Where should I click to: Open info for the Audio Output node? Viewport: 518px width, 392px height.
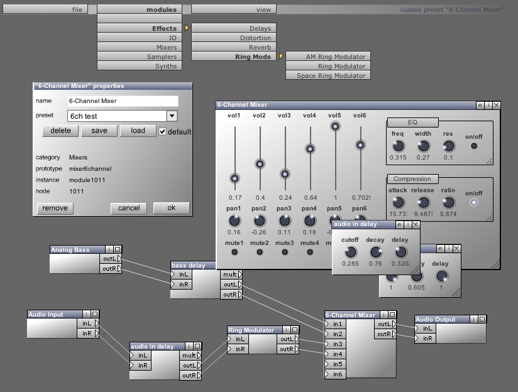[474, 319]
